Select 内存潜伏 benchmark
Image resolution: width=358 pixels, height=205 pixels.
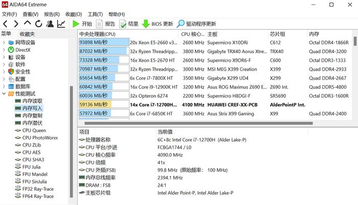coord(32,123)
